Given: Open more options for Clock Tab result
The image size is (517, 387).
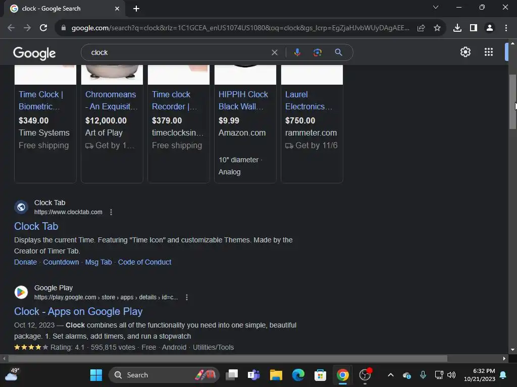Looking at the screenshot, I should coord(111,212).
